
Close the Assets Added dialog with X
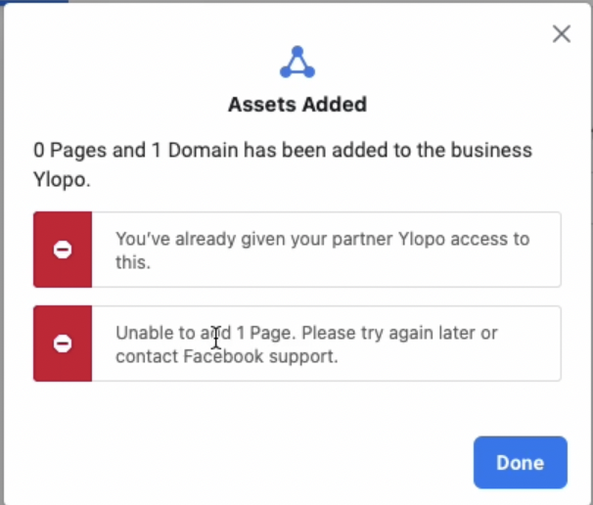(x=562, y=34)
